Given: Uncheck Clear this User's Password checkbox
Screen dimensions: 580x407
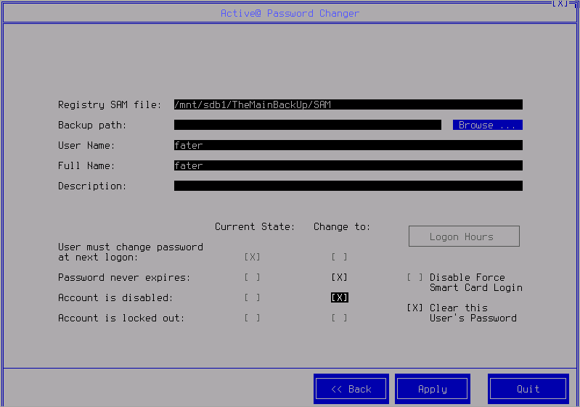Looking at the screenshot, I should (x=414, y=308).
